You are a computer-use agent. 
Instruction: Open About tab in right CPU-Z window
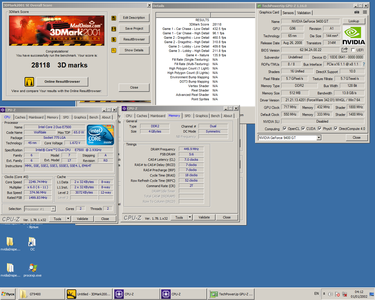pos(228,116)
